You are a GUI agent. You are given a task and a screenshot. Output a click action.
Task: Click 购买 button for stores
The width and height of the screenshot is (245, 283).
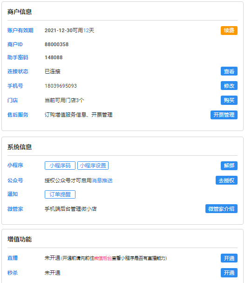point(229,100)
